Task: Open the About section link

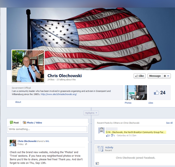Action: [18, 102]
